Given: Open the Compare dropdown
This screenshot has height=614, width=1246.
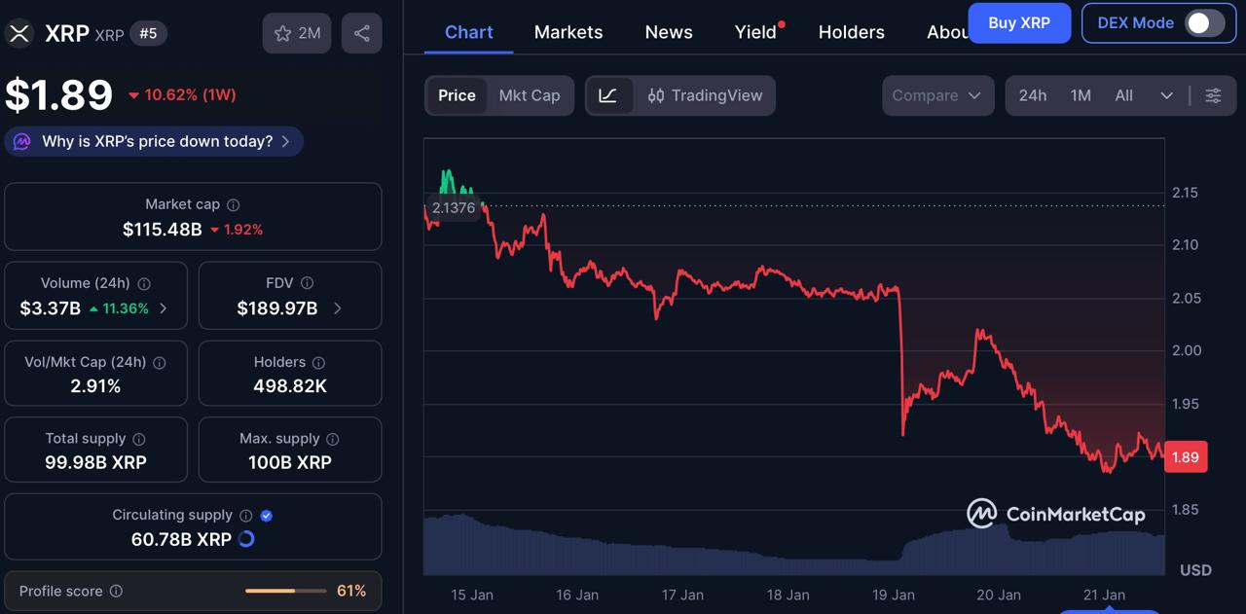Looking at the screenshot, I should coord(936,95).
